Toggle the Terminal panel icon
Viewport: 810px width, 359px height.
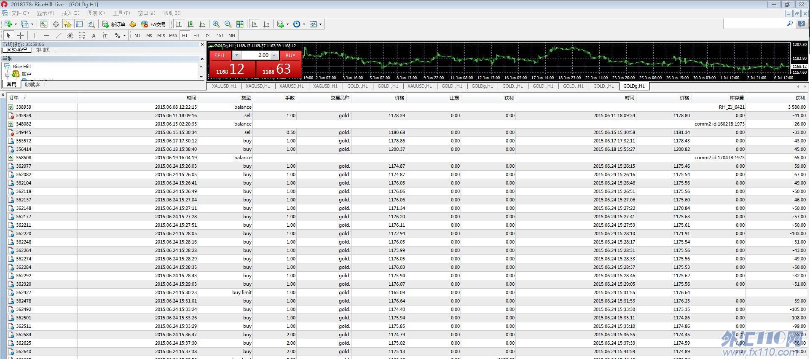pyautogui.click(x=79, y=24)
